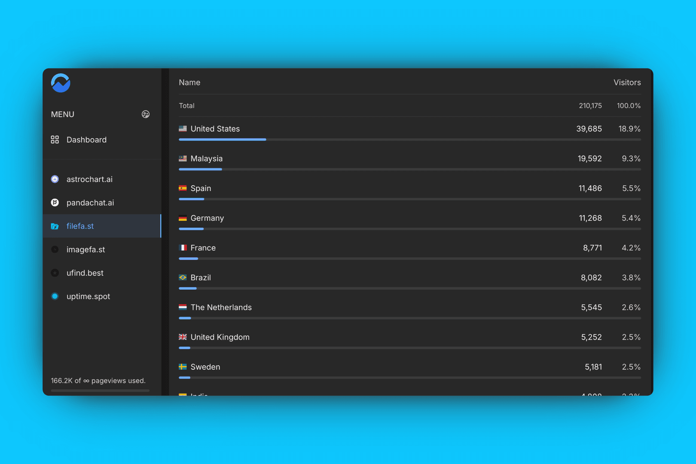Switch to the filefa.st site in sidebar
Image resolution: width=696 pixels, height=464 pixels.
click(x=80, y=226)
